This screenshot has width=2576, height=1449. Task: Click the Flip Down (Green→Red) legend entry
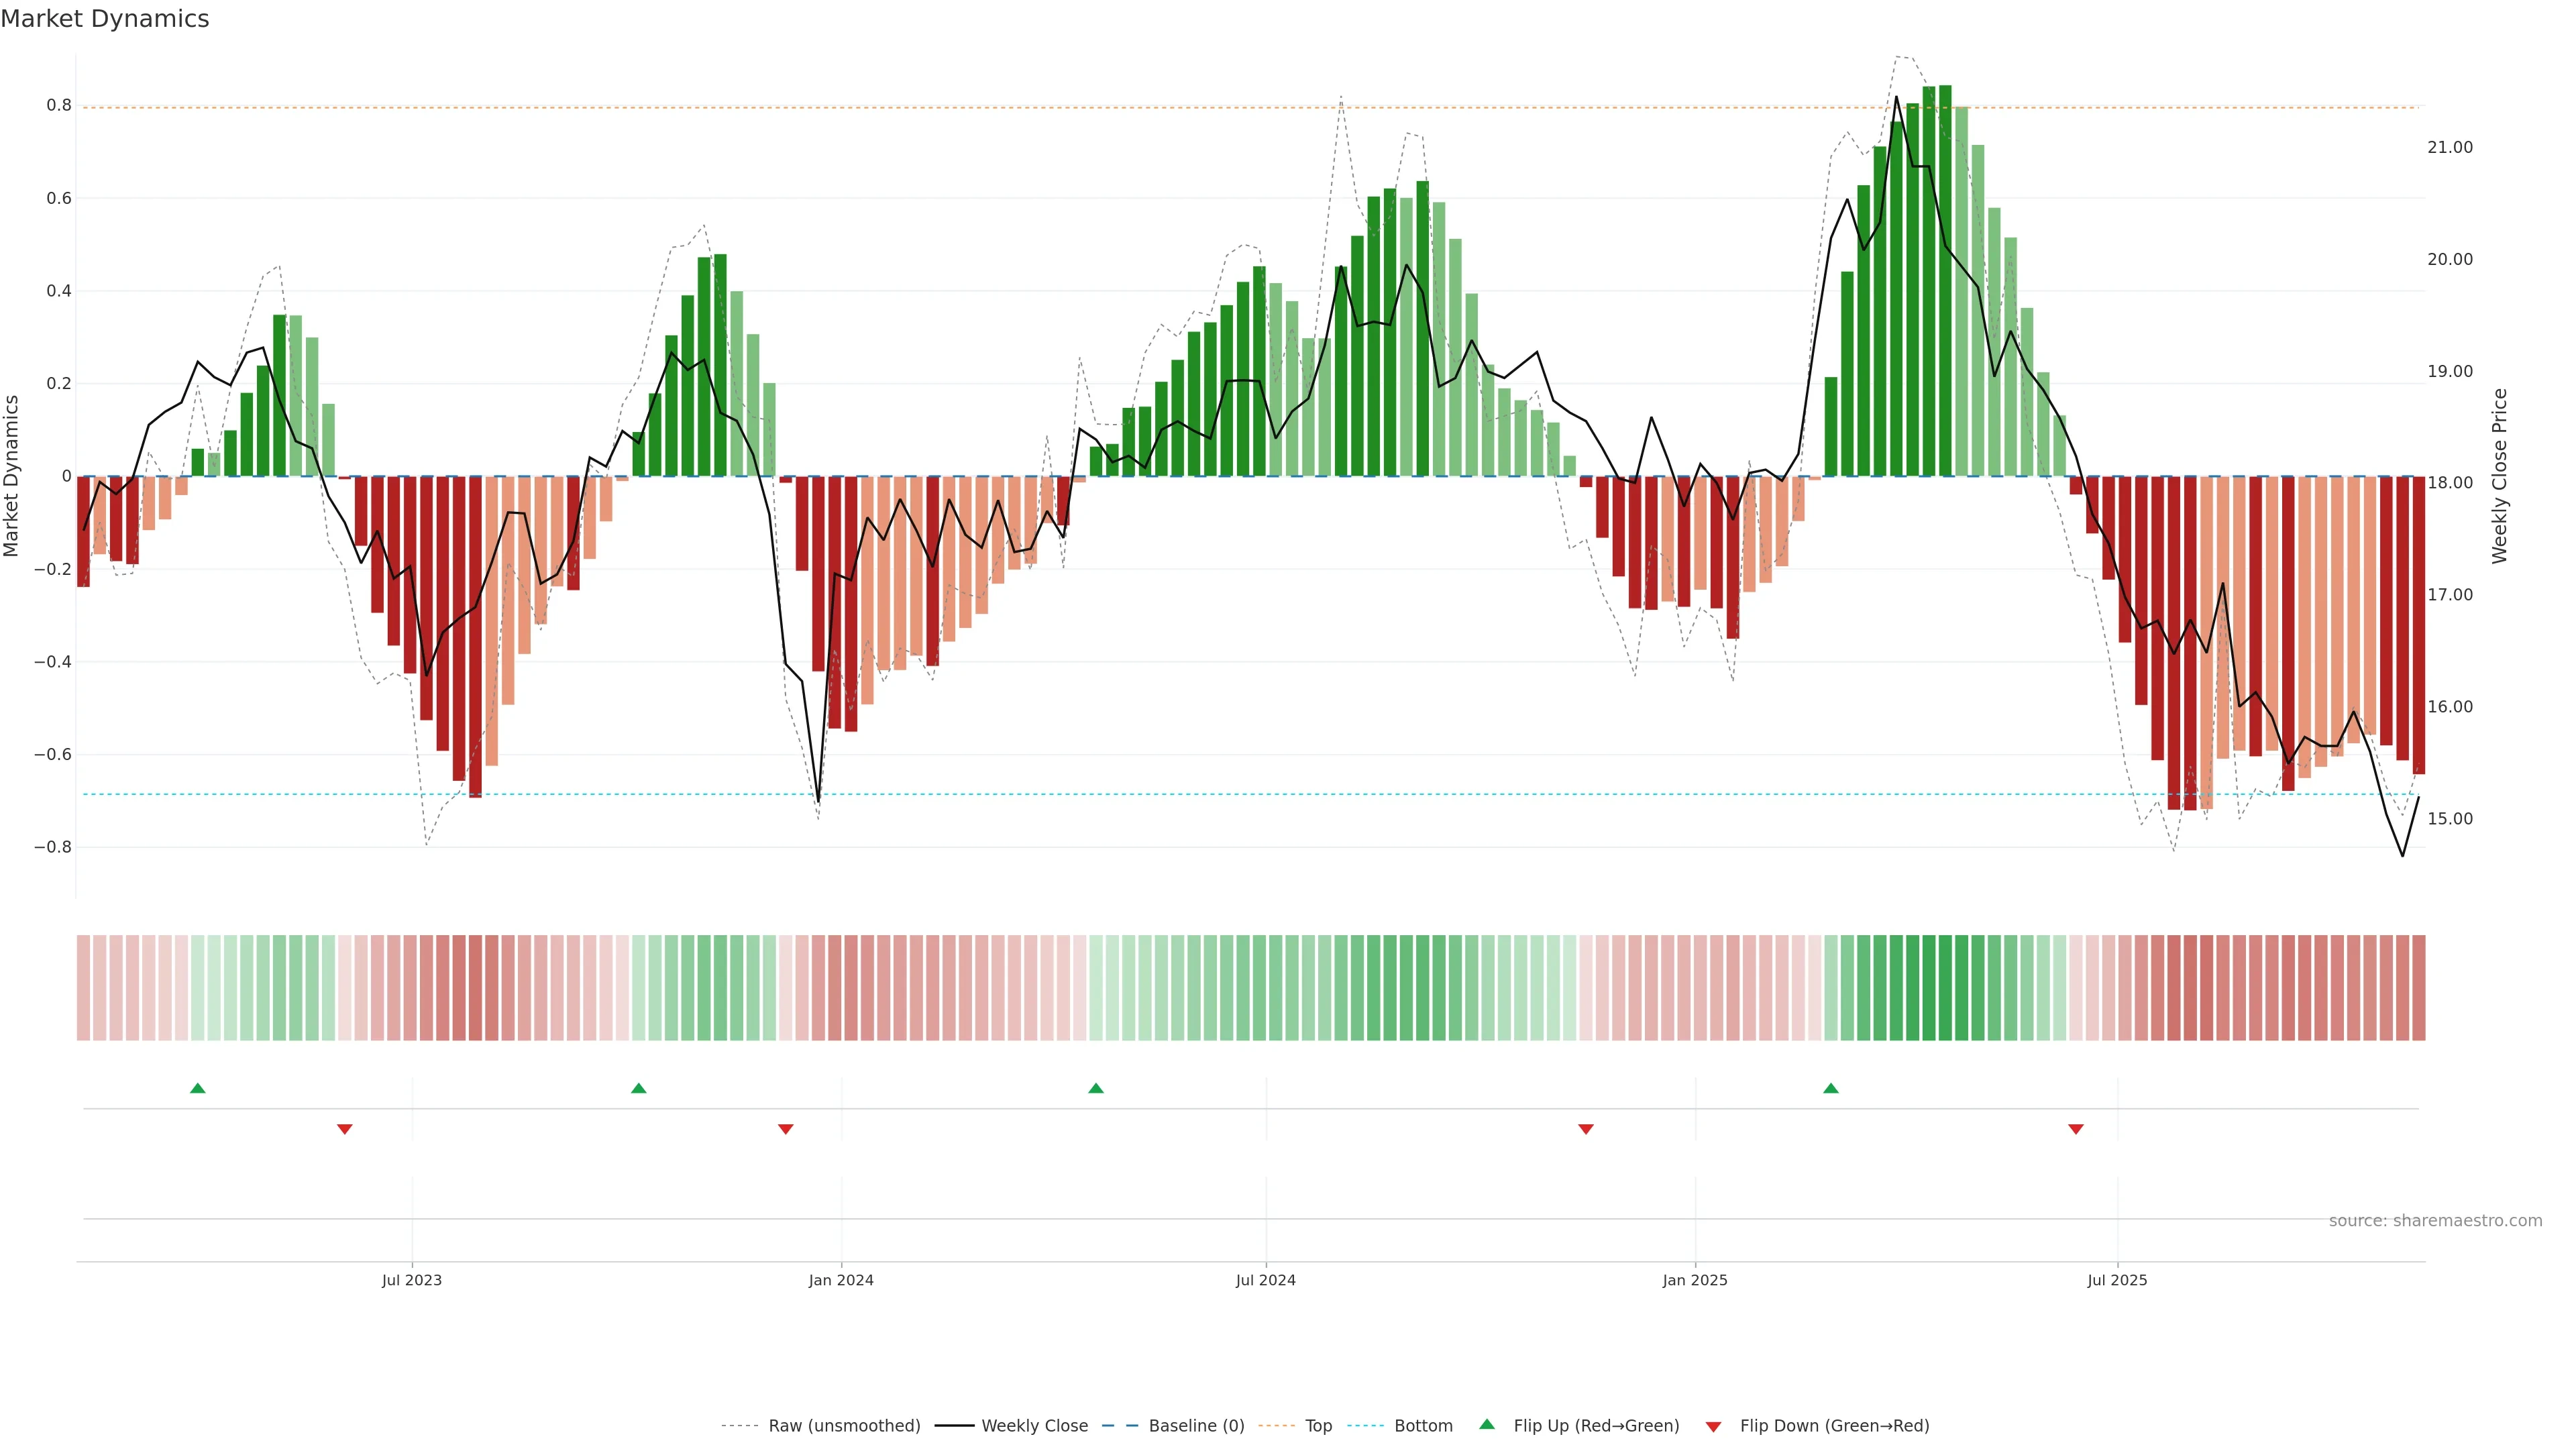[1834, 1426]
